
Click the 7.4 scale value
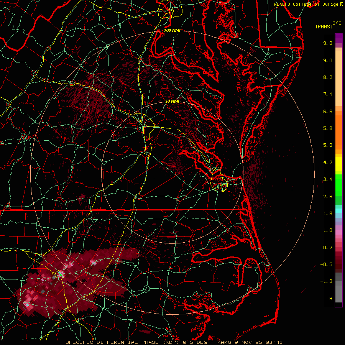tap(328, 94)
